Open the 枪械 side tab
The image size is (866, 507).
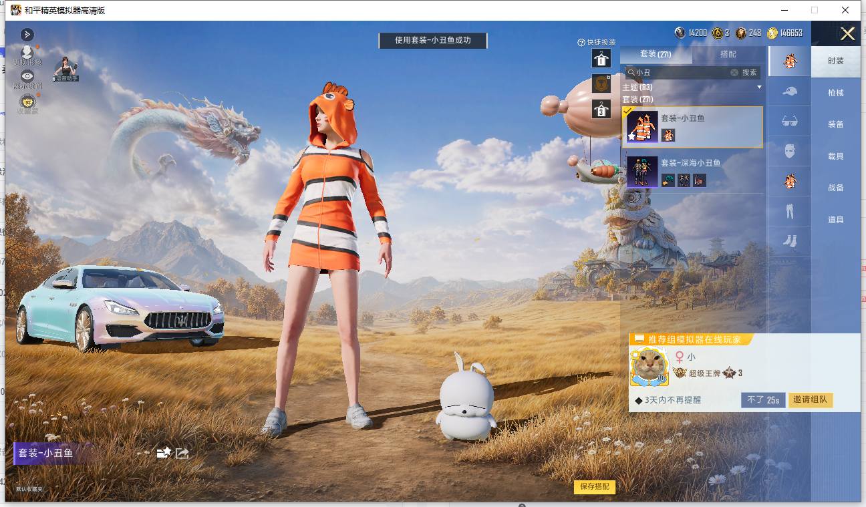(836, 92)
